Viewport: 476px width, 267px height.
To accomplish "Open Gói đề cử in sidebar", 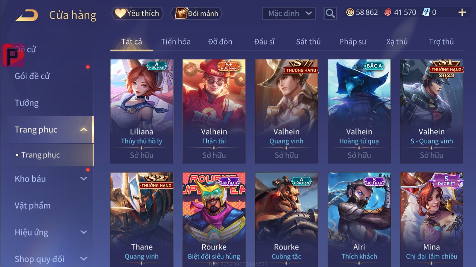I will 32,76.
